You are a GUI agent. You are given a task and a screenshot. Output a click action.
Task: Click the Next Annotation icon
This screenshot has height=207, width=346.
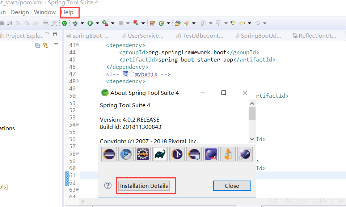pos(203,23)
